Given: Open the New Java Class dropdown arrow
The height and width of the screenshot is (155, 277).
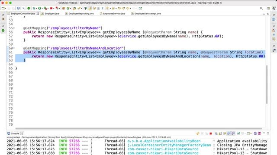Looking at the screenshot, I should [x=70, y=8].
